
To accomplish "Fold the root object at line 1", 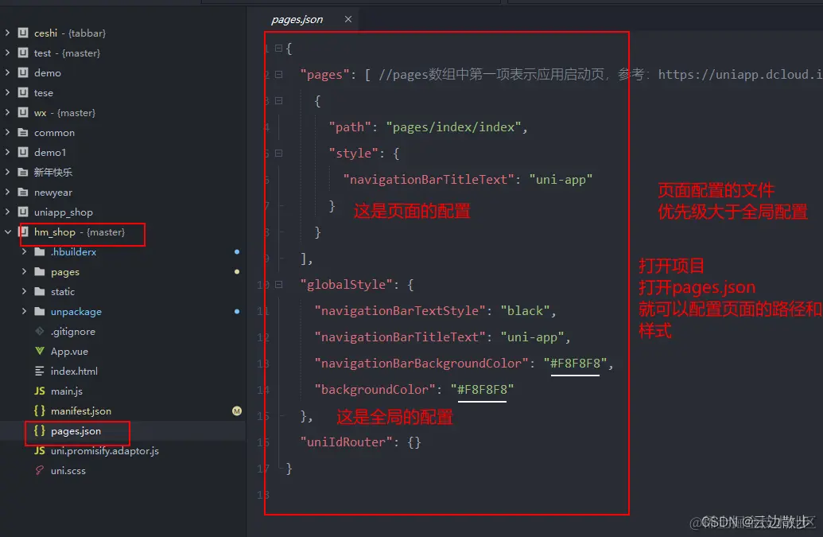I will tap(279, 49).
